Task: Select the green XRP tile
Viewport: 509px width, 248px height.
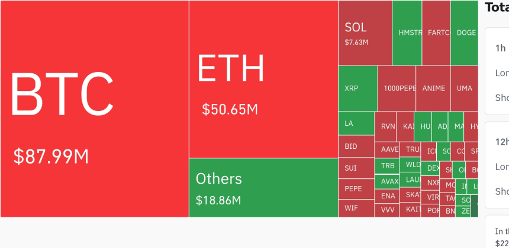Action: coord(358,89)
